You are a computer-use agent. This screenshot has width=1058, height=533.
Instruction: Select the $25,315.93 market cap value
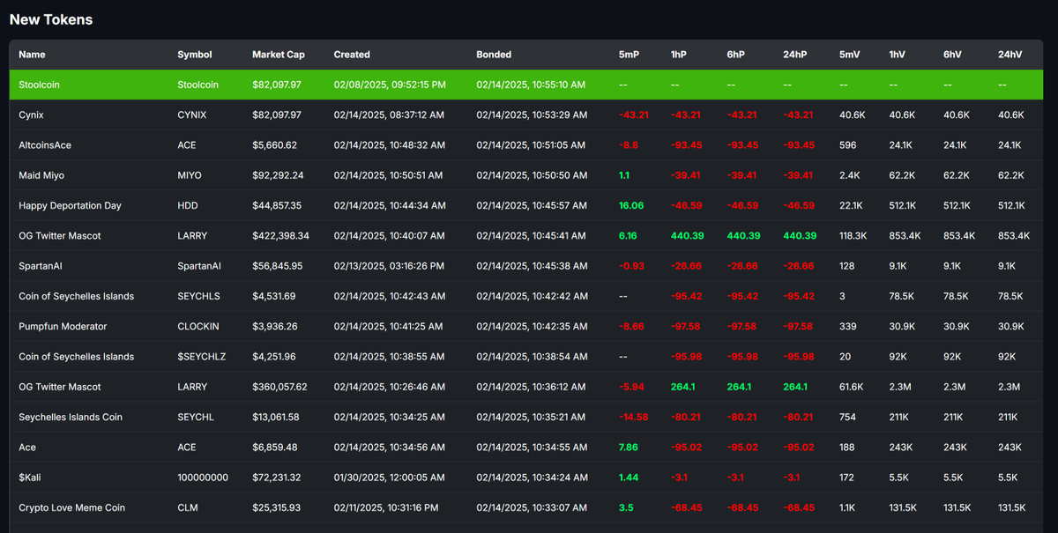click(x=277, y=507)
